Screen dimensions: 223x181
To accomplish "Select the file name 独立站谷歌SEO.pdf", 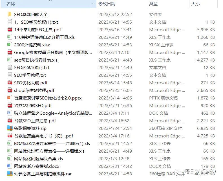I will pos(33,106).
